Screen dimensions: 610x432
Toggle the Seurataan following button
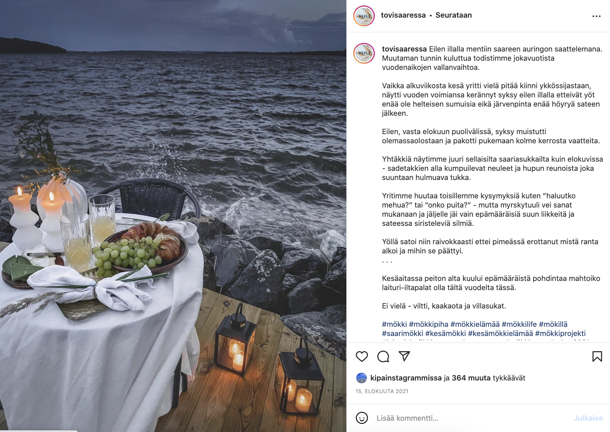point(454,15)
